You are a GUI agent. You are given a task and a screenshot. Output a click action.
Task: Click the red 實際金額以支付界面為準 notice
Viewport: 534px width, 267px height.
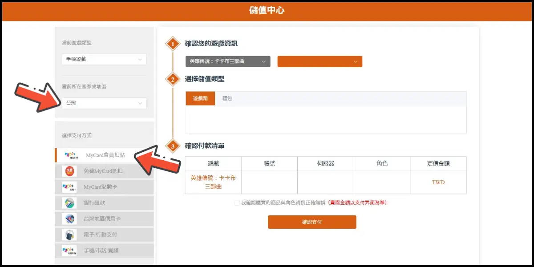[357, 203]
